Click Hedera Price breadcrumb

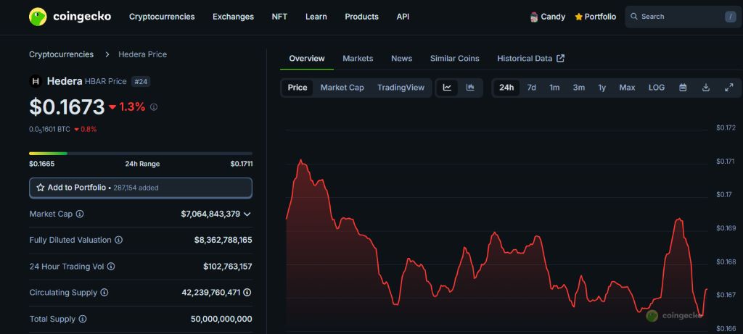[143, 54]
